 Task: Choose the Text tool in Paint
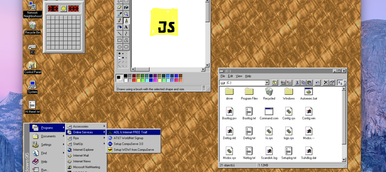126,27
